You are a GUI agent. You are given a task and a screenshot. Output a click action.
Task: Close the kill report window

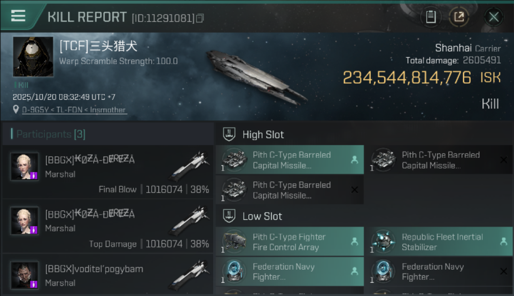pos(493,17)
